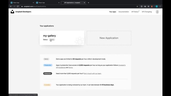Click the Demo badge in legend
This screenshot has width=171, height=96.
tap(46, 59)
